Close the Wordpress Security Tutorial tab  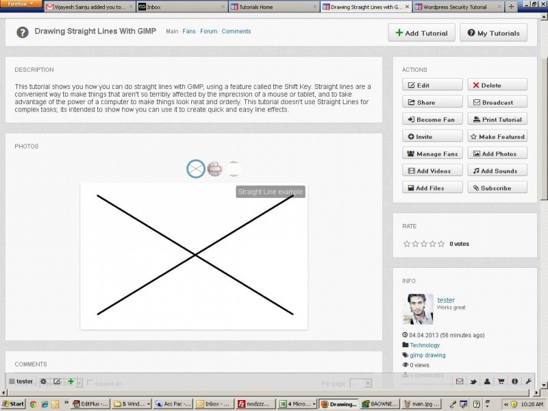[x=499, y=7]
